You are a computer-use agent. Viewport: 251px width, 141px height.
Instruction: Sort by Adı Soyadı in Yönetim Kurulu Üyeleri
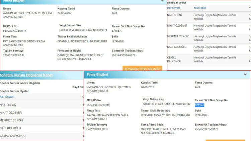tap(7, 97)
